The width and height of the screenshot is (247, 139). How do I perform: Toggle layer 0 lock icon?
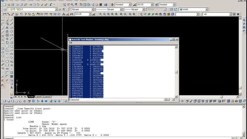pos(17,9)
